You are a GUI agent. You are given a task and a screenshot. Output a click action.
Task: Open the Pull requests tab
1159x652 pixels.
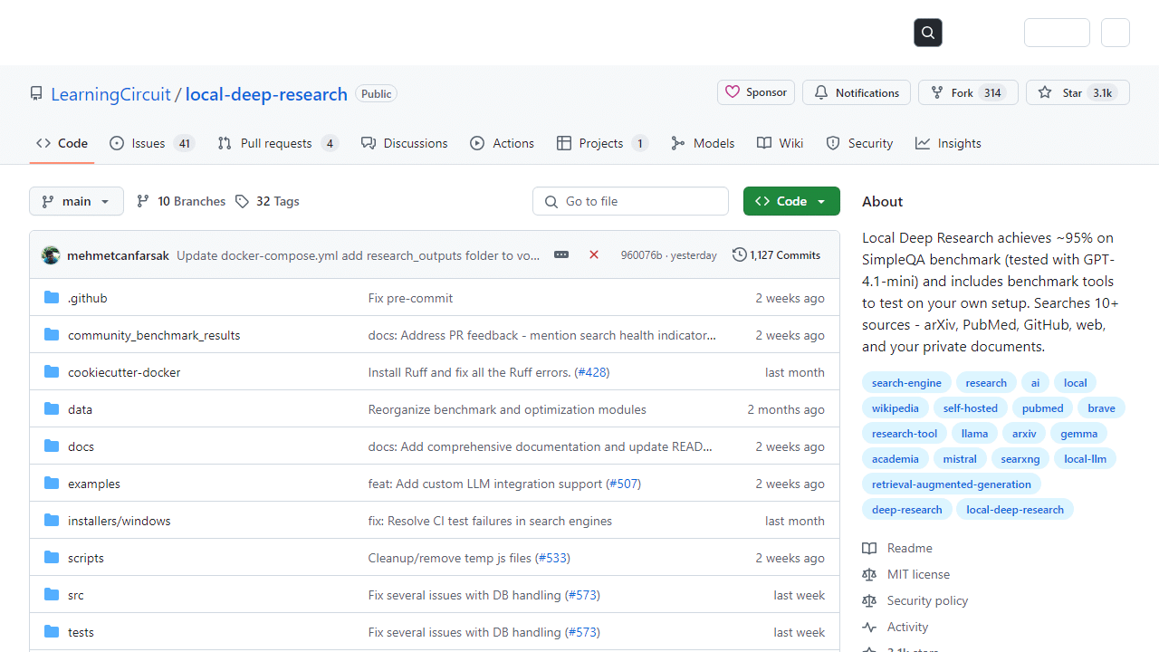click(278, 143)
